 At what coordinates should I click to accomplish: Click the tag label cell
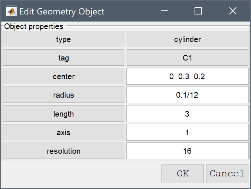(63, 58)
